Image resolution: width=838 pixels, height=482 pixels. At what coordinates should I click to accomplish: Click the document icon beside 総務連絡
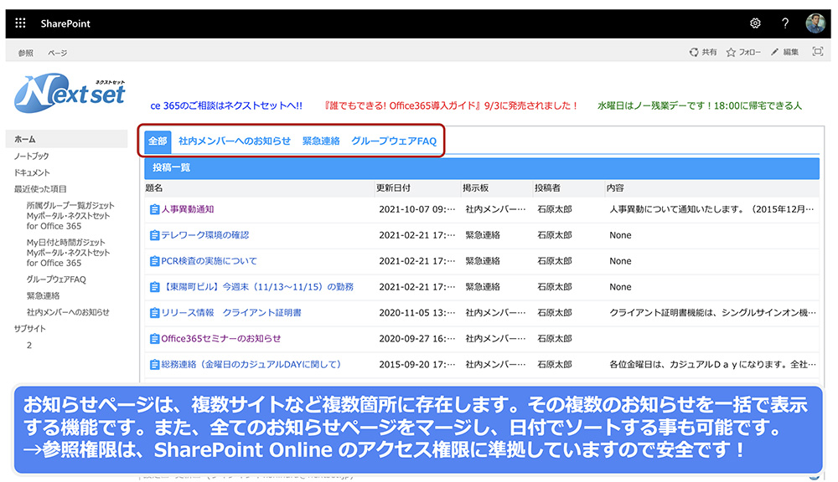[x=154, y=365]
